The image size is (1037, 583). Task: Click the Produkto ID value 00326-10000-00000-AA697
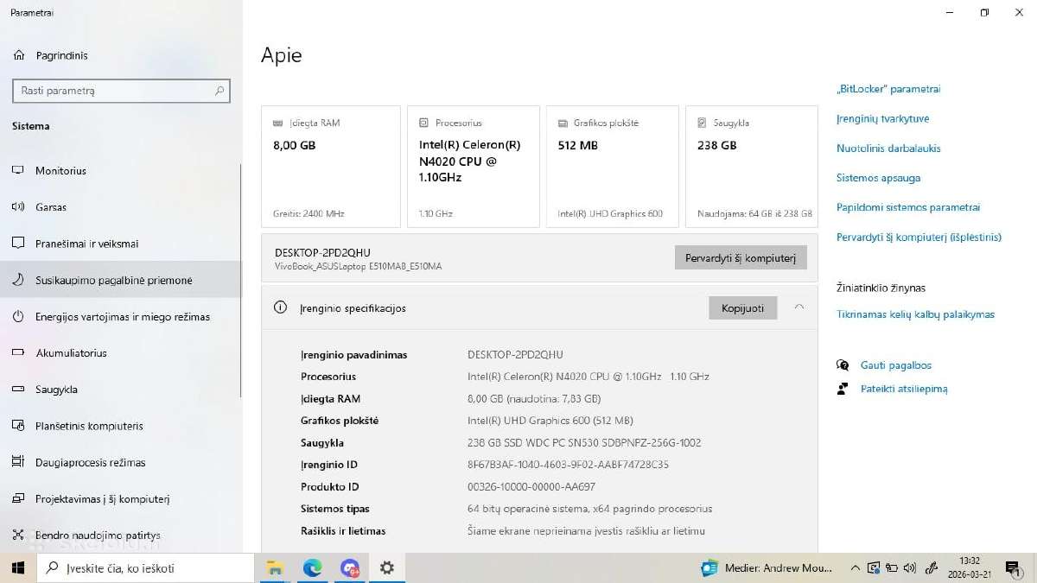[x=531, y=486]
